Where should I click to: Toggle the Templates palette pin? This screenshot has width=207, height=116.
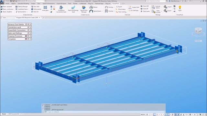[x=26, y=39]
